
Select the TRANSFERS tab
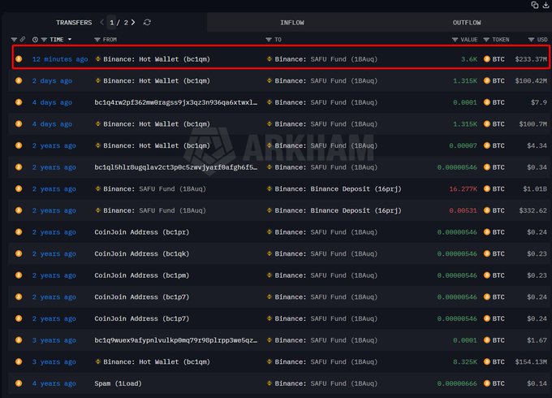click(x=74, y=23)
